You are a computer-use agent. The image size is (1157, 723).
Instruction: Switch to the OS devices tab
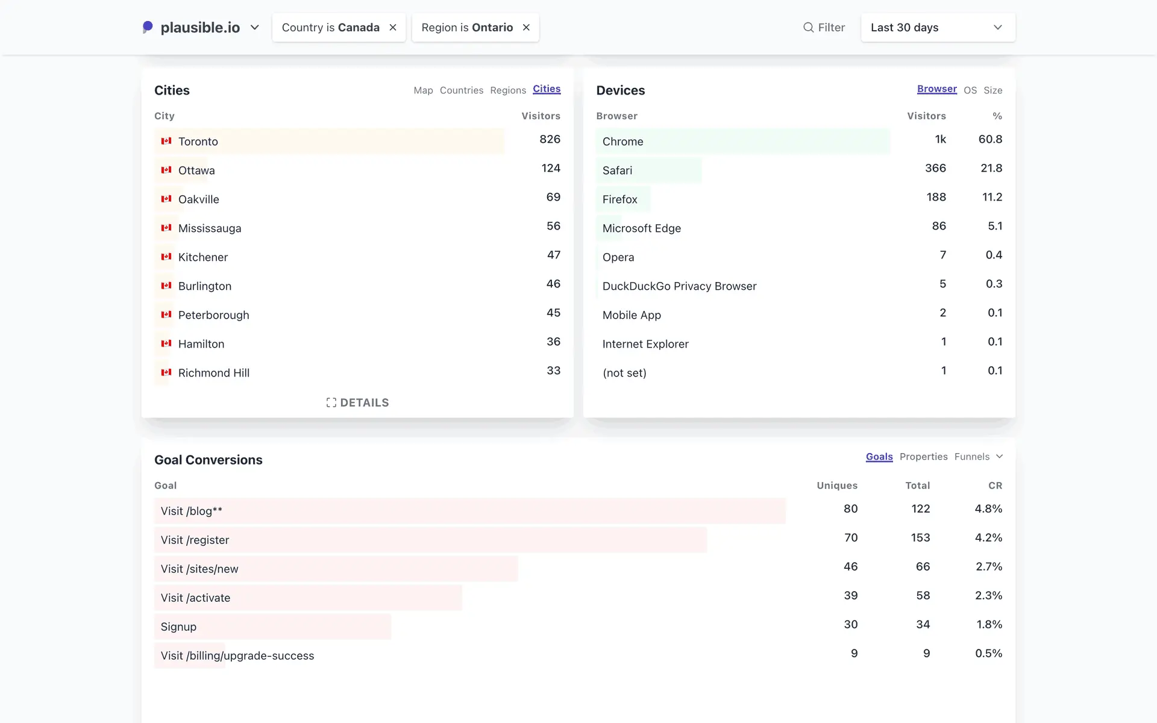970,90
